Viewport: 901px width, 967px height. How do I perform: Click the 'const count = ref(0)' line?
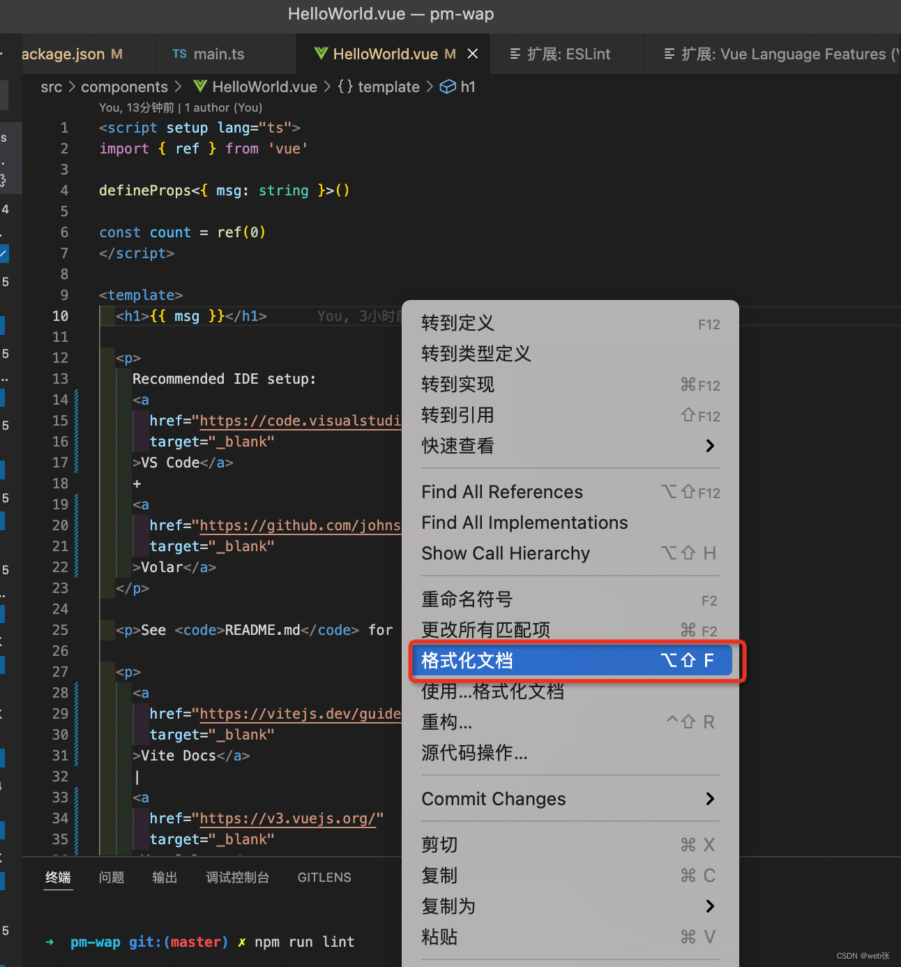[x=183, y=232]
